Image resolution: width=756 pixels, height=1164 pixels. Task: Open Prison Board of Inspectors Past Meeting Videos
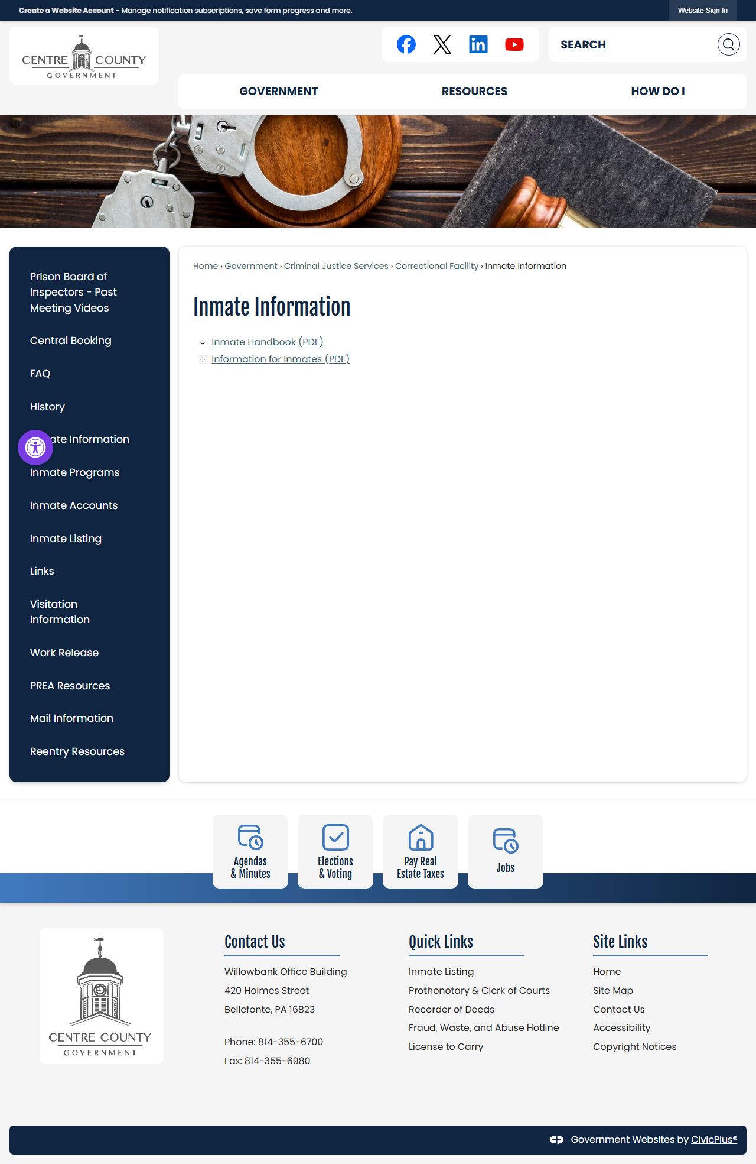[x=73, y=292]
